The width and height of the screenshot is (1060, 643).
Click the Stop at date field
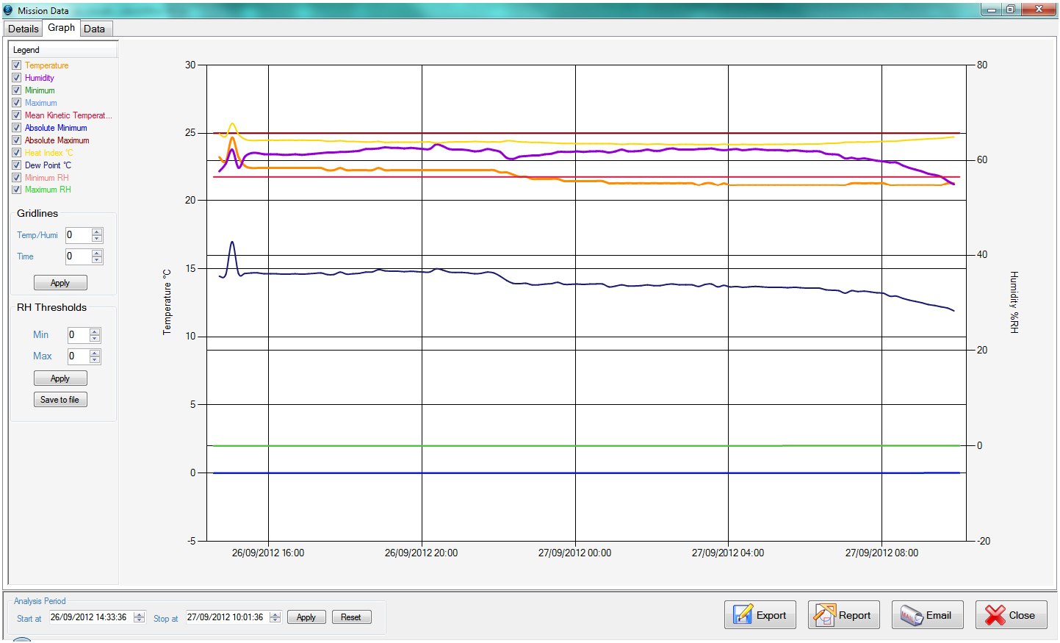coord(227,617)
